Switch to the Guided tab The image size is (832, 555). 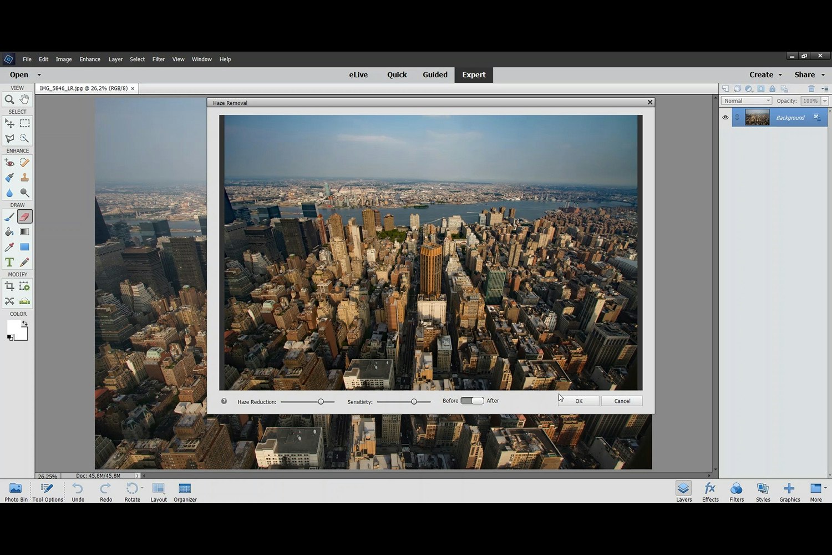[x=435, y=75]
